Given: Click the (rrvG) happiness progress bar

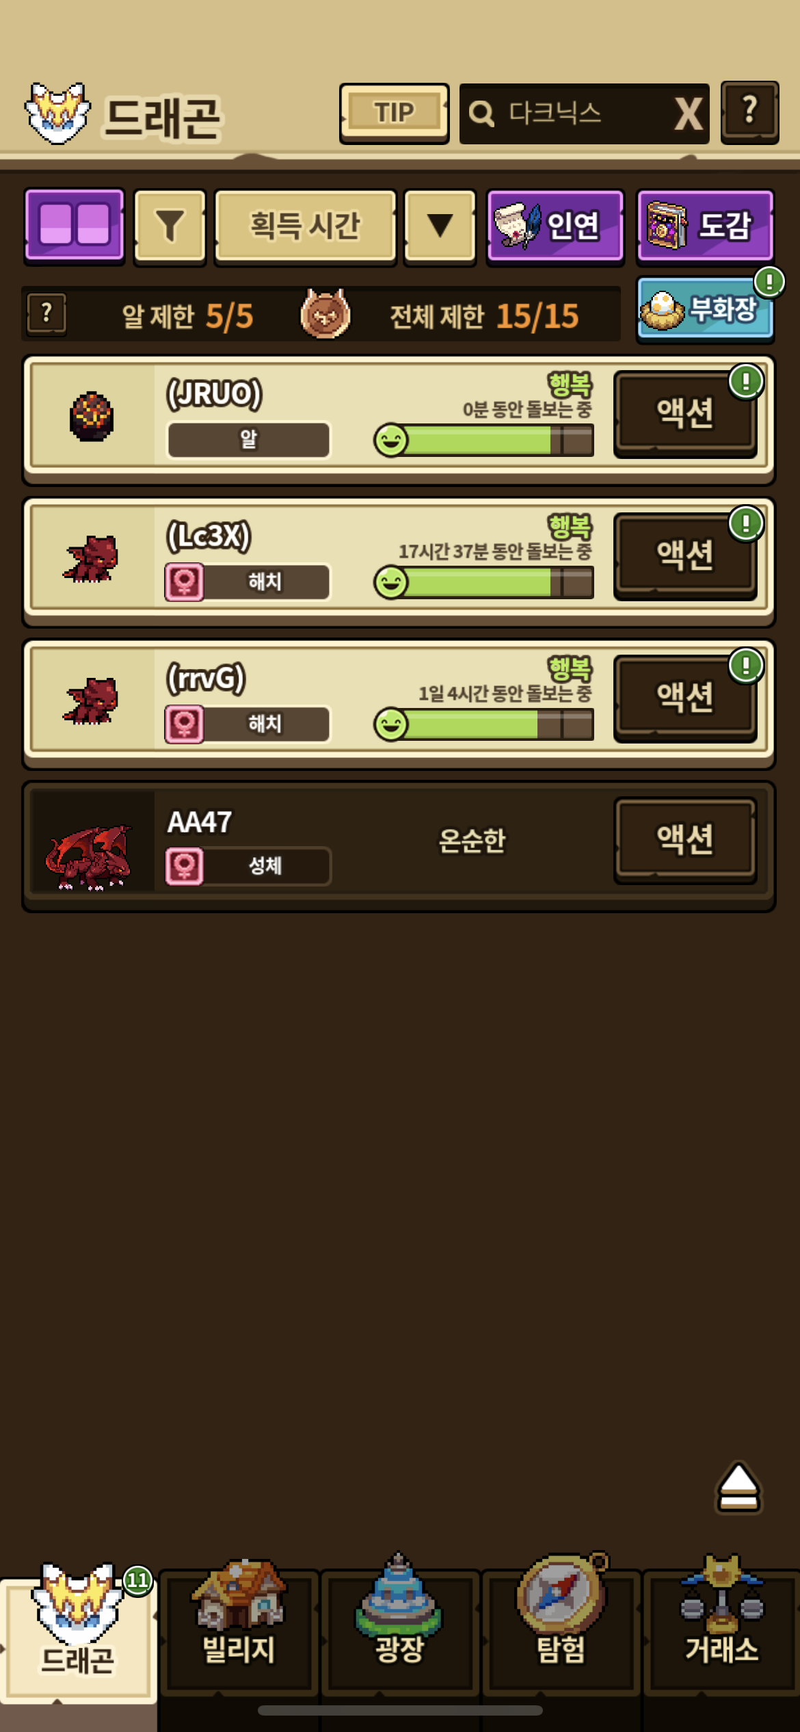Looking at the screenshot, I should 484,724.
